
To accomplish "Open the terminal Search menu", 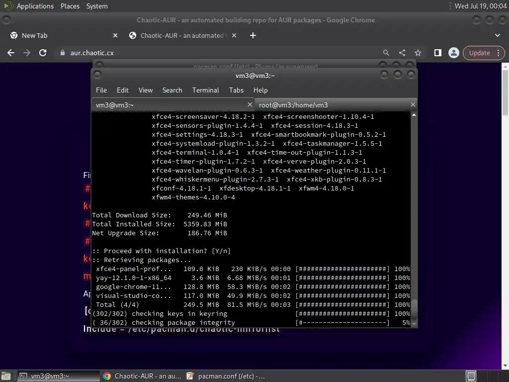I will point(172,91).
